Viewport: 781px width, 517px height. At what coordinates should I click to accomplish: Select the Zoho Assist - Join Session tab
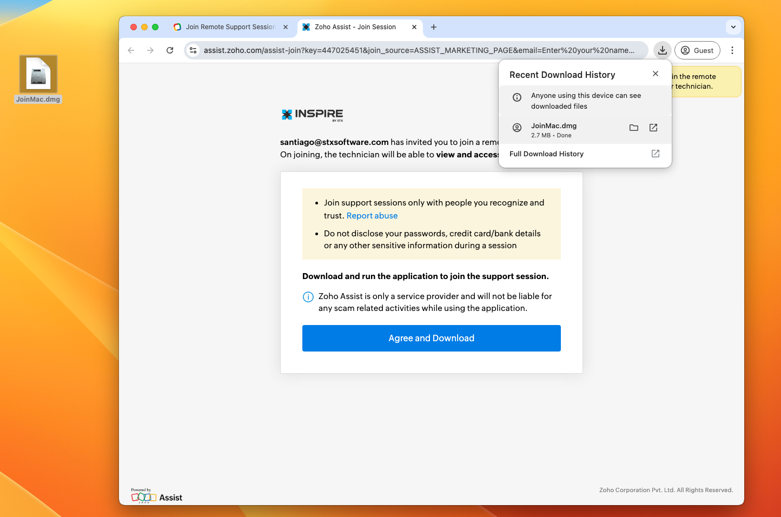tap(355, 27)
